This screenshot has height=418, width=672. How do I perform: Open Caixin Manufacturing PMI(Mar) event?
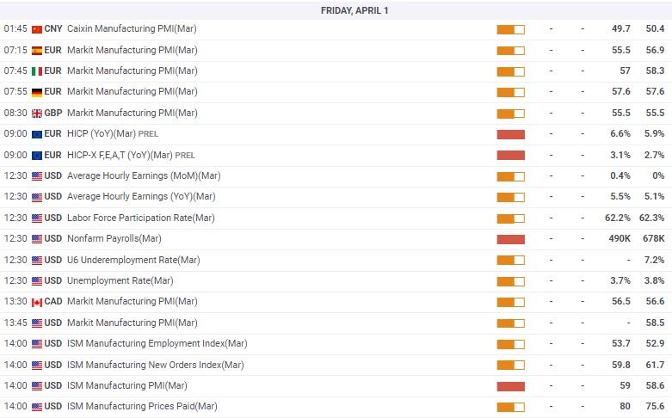coord(132,28)
